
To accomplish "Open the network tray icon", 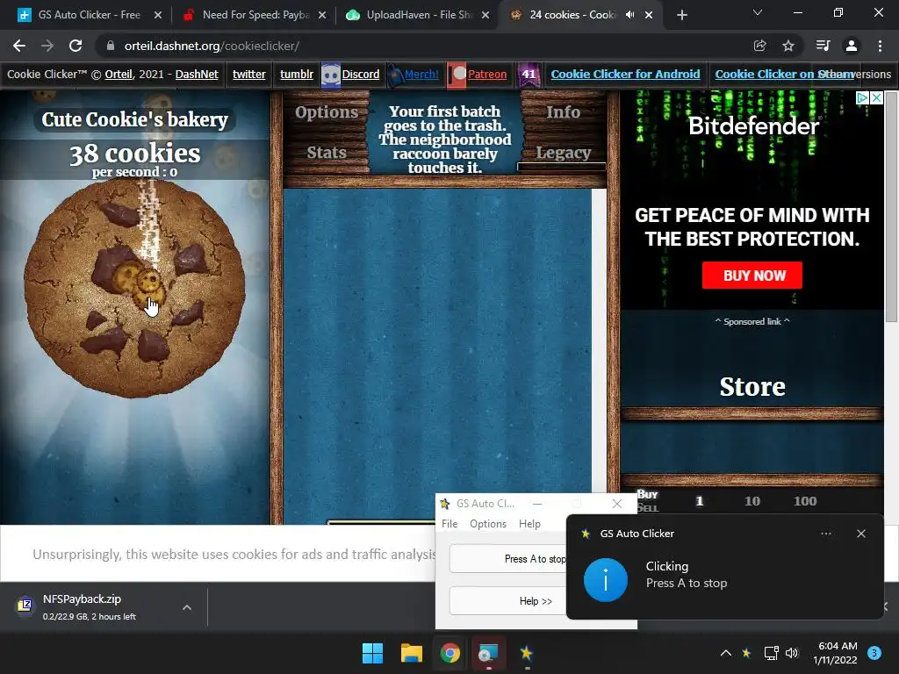I will [771, 653].
